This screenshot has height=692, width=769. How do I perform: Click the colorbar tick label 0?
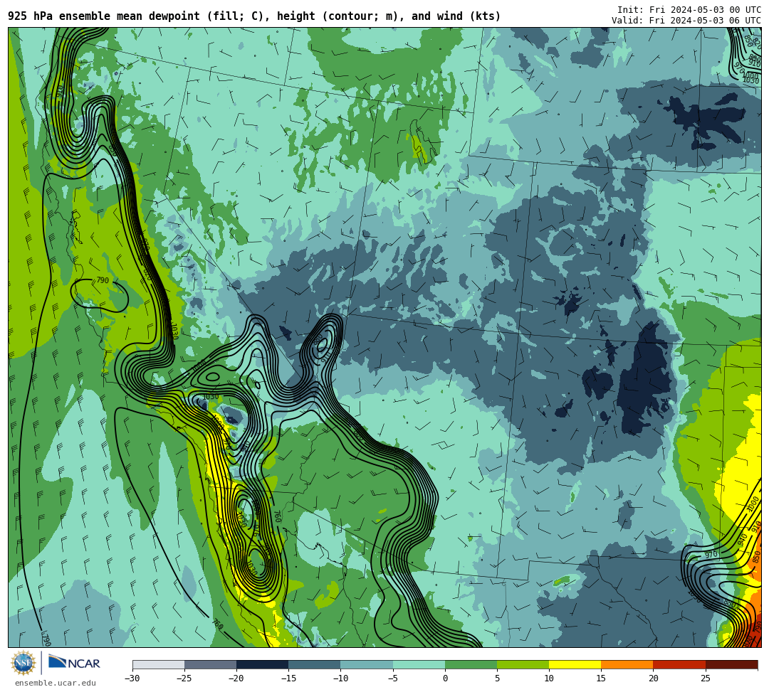(x=445, y=678)
